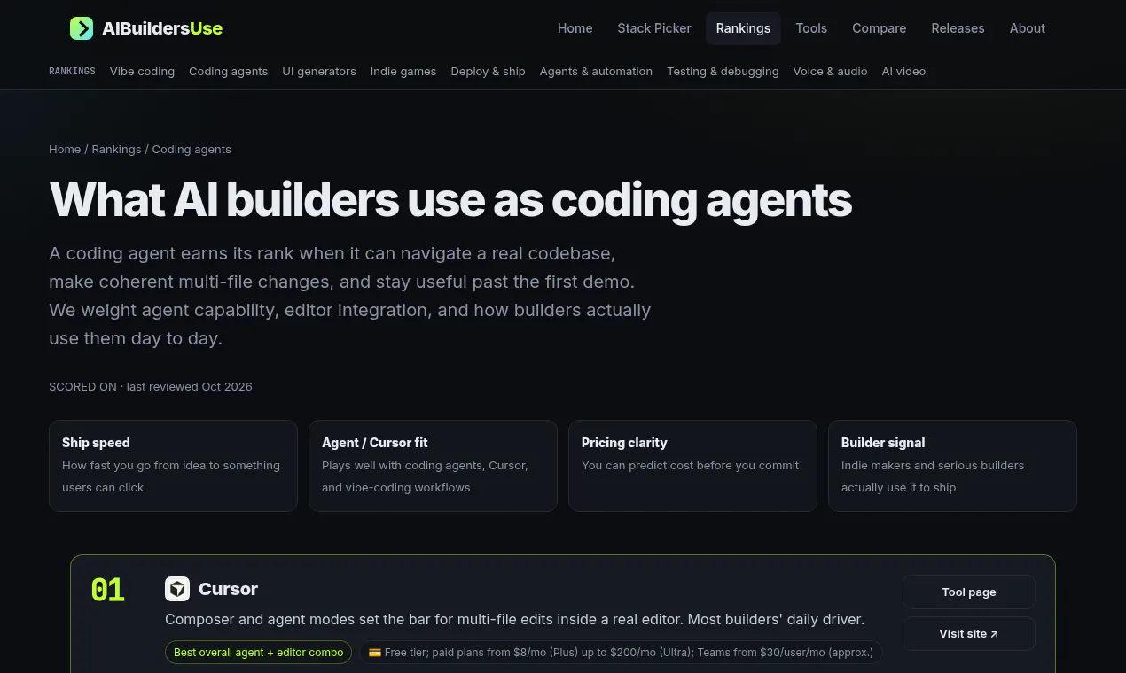The height and width of the screenshot is (673, 1126).
Task: Open the About nav item
Action: (1027, 28)
